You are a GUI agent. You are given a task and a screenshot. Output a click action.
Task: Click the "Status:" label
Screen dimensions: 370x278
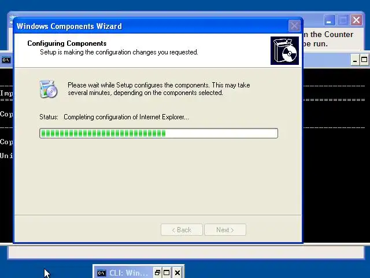[x=49, y=117]
